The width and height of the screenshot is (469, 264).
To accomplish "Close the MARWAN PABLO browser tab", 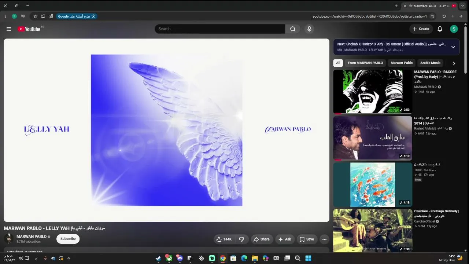I will pos(405,6).
